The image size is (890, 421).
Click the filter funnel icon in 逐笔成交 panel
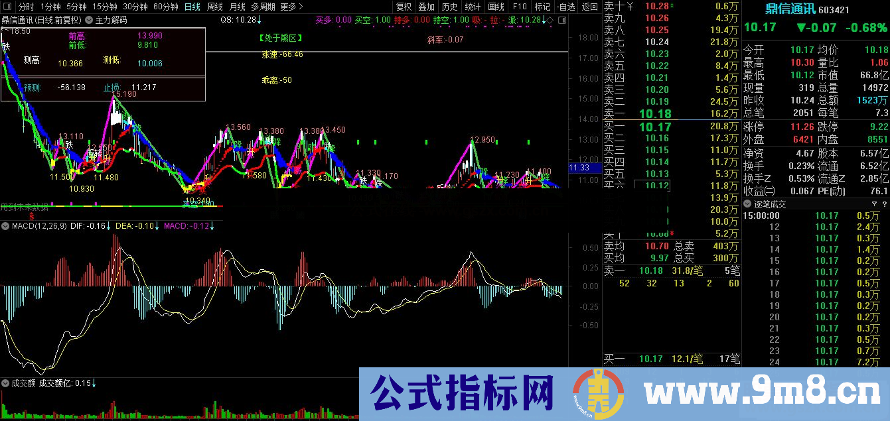(x=875, y=204)
